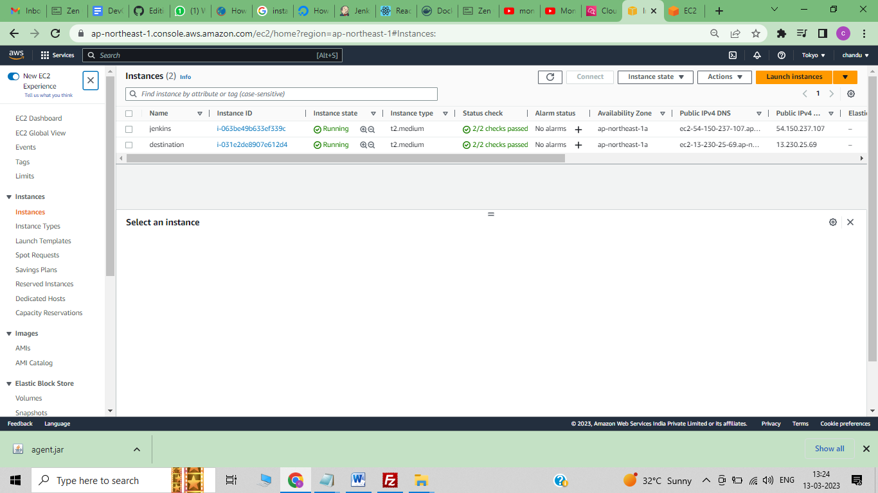Select the jenkins instance checkbox
Viewport: 878px width, 493px height.
tap(129, 128)
